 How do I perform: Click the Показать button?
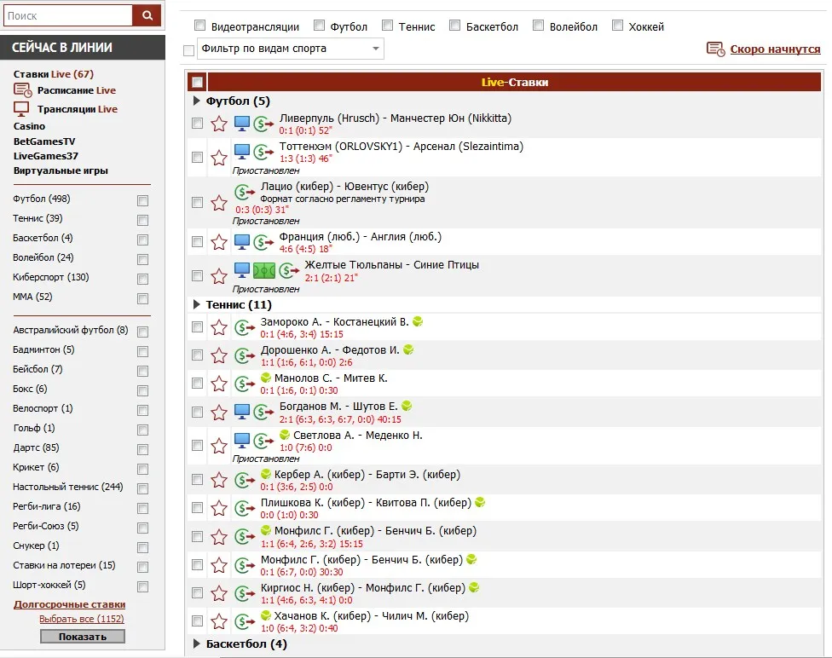point(82,636)
